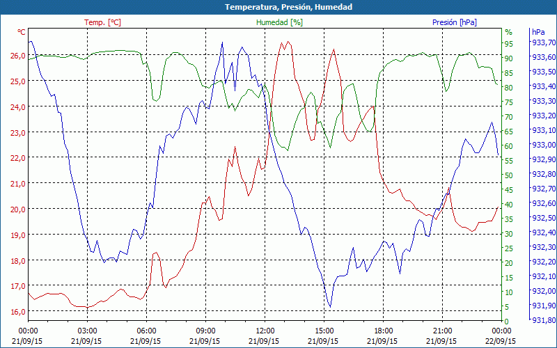Click the '30' humidity axis value

coord(509,234)
